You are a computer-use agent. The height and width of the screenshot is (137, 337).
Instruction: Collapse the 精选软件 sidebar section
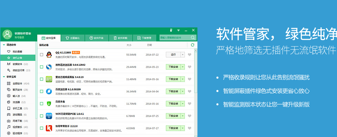coord(4,45)
